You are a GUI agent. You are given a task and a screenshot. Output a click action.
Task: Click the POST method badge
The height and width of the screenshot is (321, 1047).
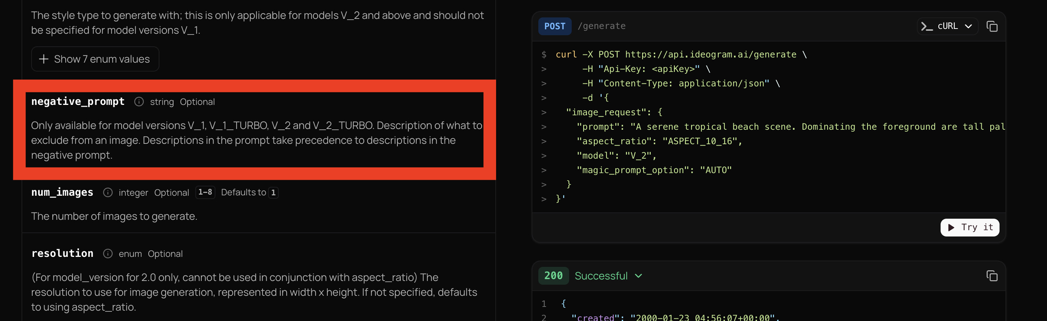(x=554, y=26)
